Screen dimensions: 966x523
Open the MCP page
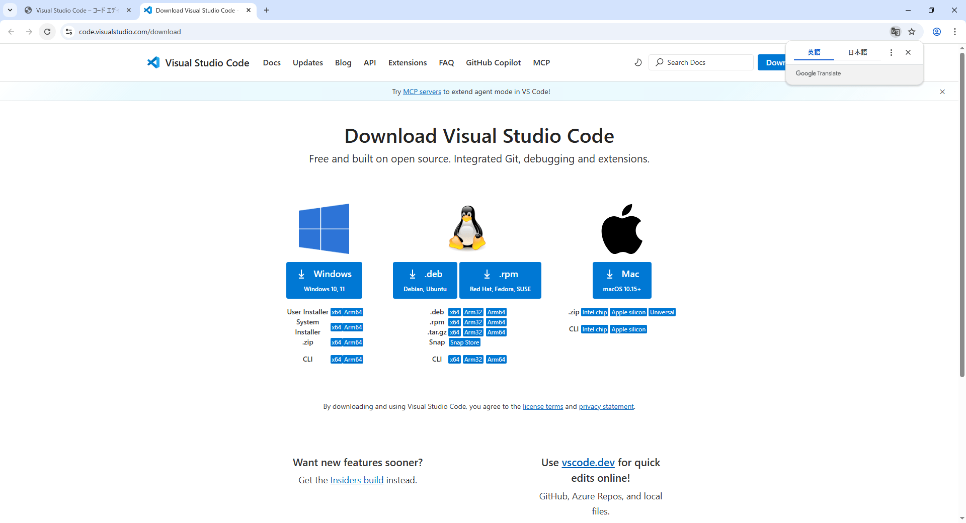[541, 62]
